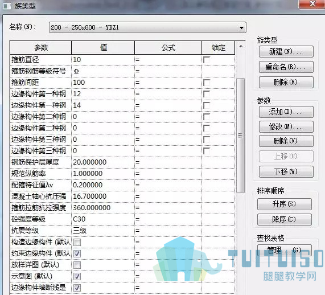Toggle lock checkbox for 箍筋直径 row
325x295 pixels.
[207, 60]
